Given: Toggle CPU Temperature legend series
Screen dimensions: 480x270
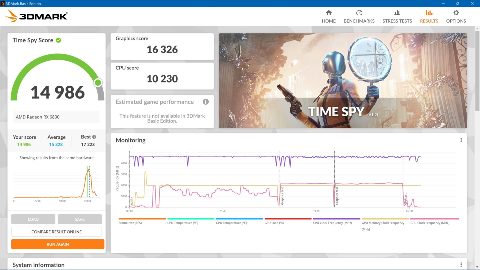Looking at the screenshot, I should (x=182, y=223).
